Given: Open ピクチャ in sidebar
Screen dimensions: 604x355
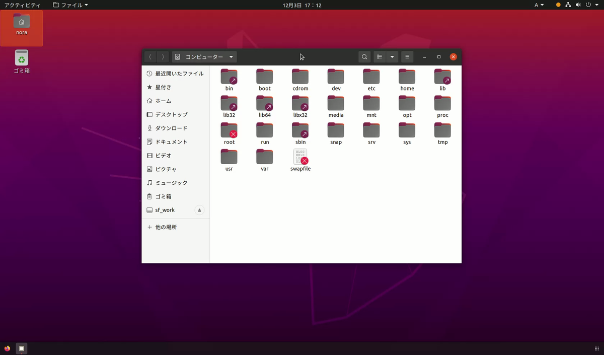Looking at the screenshot, I should pyautogui.click(x=176, y=169).
